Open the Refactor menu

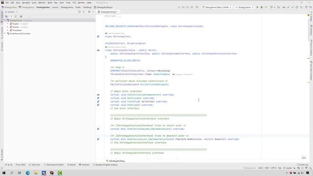click(x=42, y=2)
